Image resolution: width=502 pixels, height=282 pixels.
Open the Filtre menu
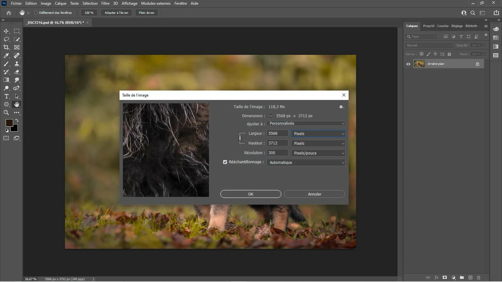tap(105, 3)
